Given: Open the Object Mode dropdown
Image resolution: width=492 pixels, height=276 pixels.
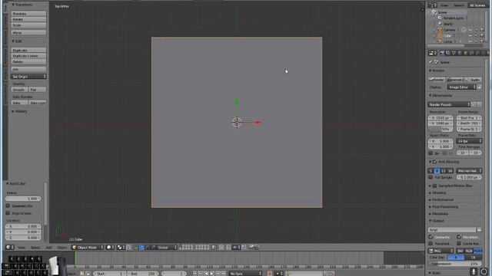Looking at the screenshot, I should click(x=87, y=247).
